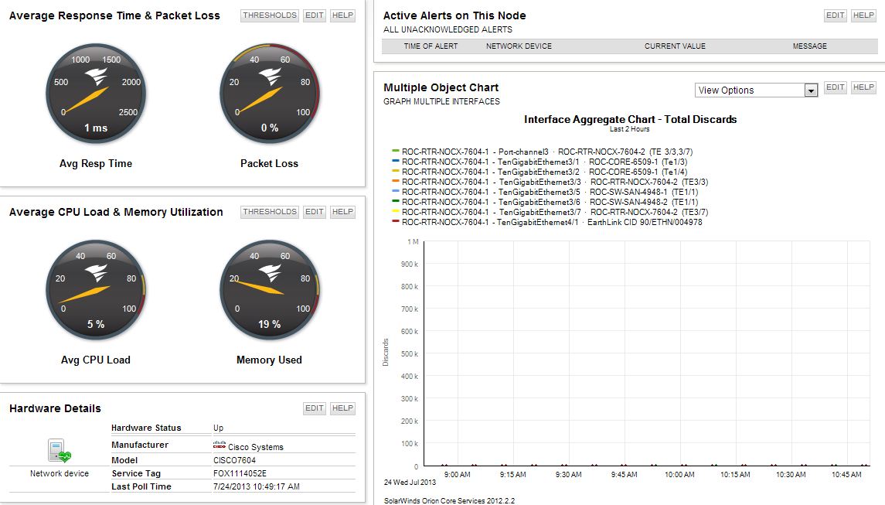Edit the Average Response Time & Packet Loss panel
This screenshot has width=885, height=505.
[315, 15]
